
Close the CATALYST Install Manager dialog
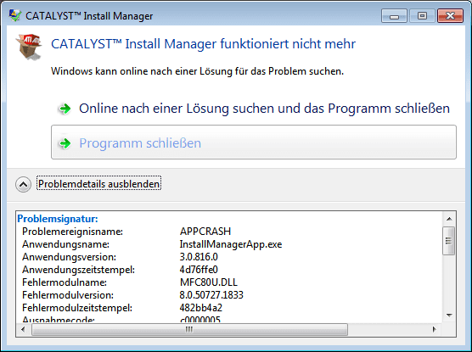tap(450, 15)
